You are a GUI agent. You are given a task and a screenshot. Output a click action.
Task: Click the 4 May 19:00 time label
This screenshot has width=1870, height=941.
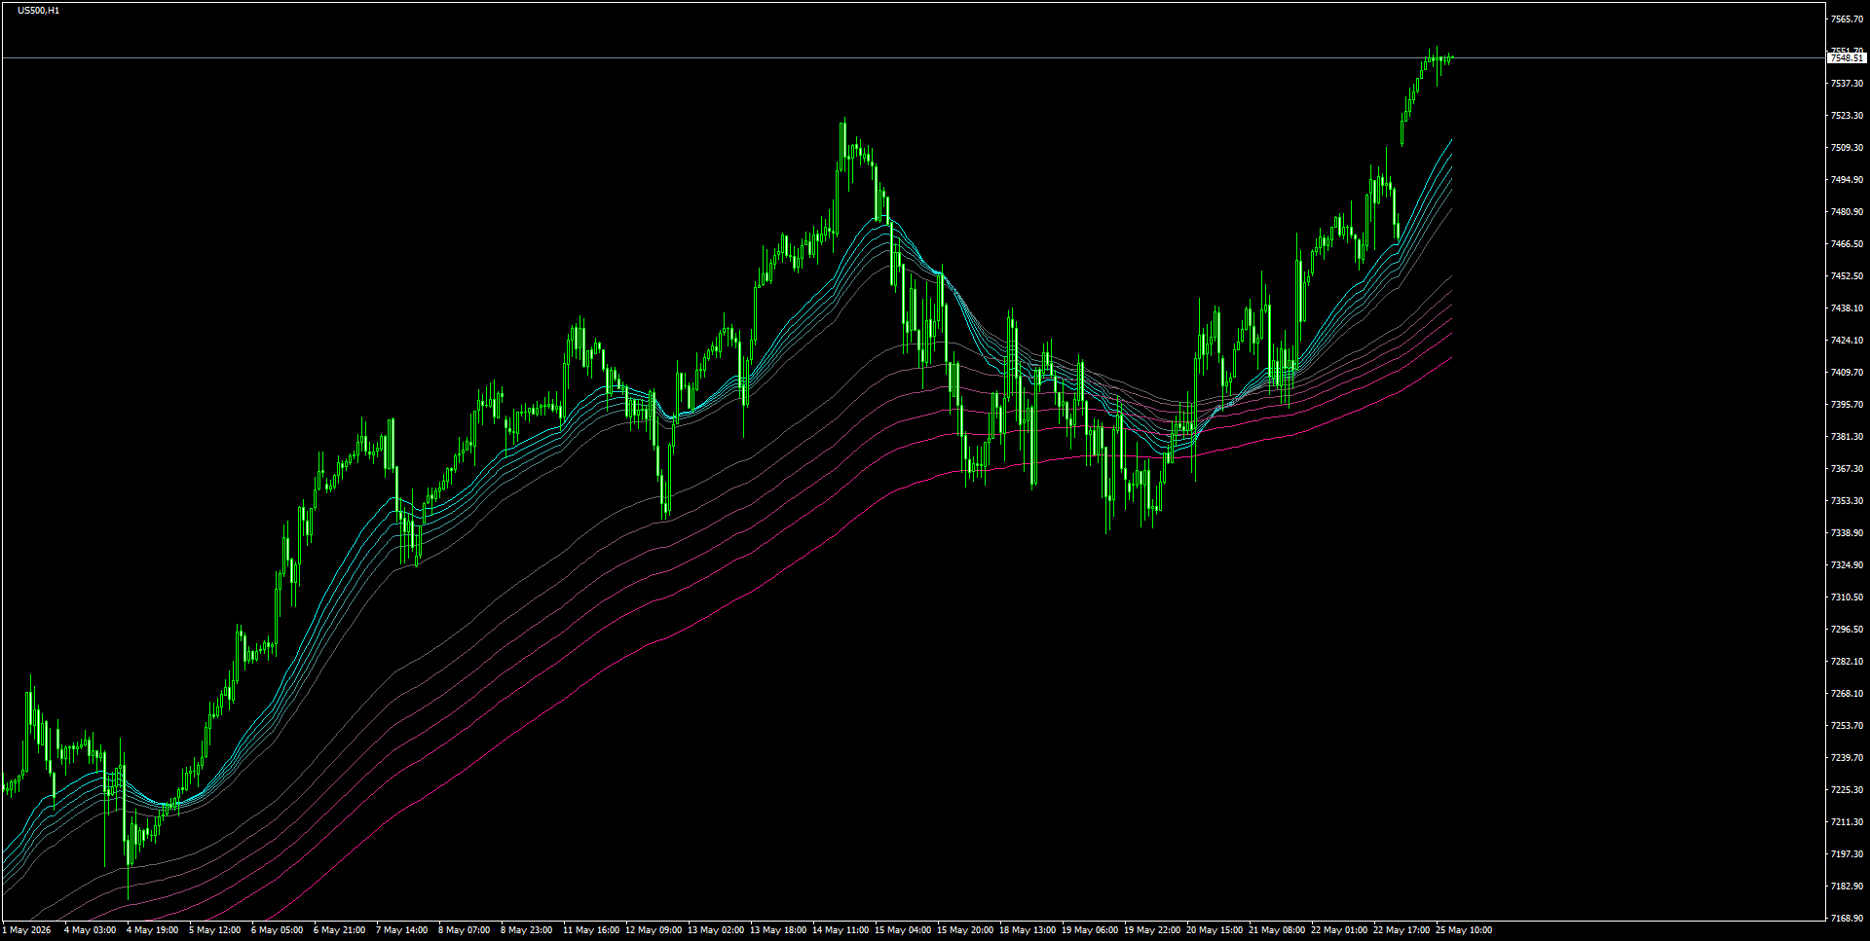pos(152,930)
